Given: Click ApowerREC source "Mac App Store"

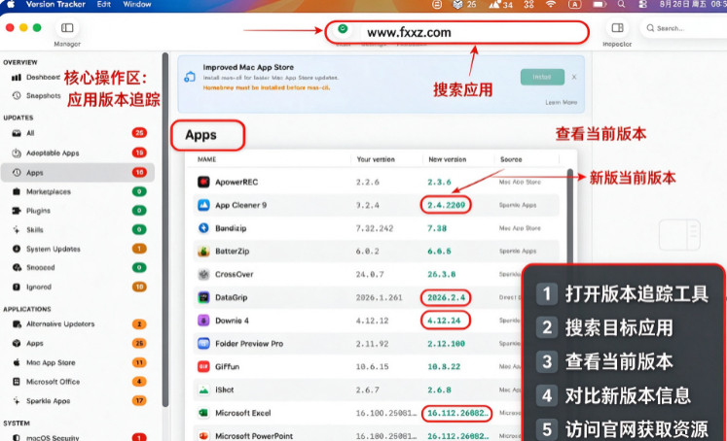Looking at the screenshot, I should tap(520, 183).
